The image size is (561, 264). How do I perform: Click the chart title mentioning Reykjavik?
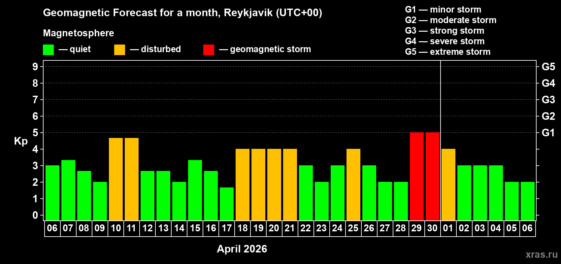(x=182, y=13)
